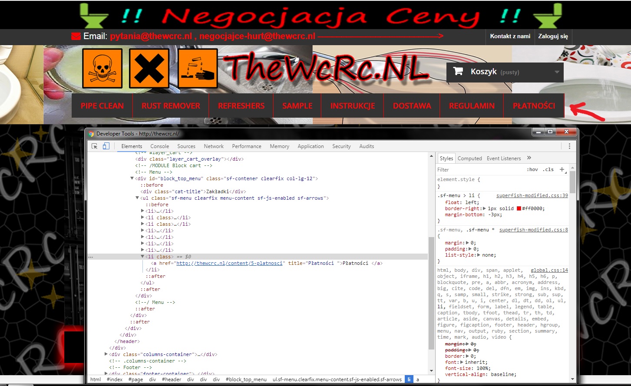This screenshot has width=631, height=386.
Task: Open the global.css:14 source link
Action: click(549, 271)
